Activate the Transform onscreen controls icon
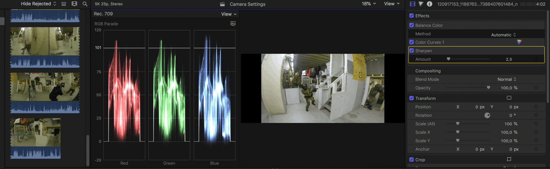This screenshot has width=550, height=169. [509, 98]
